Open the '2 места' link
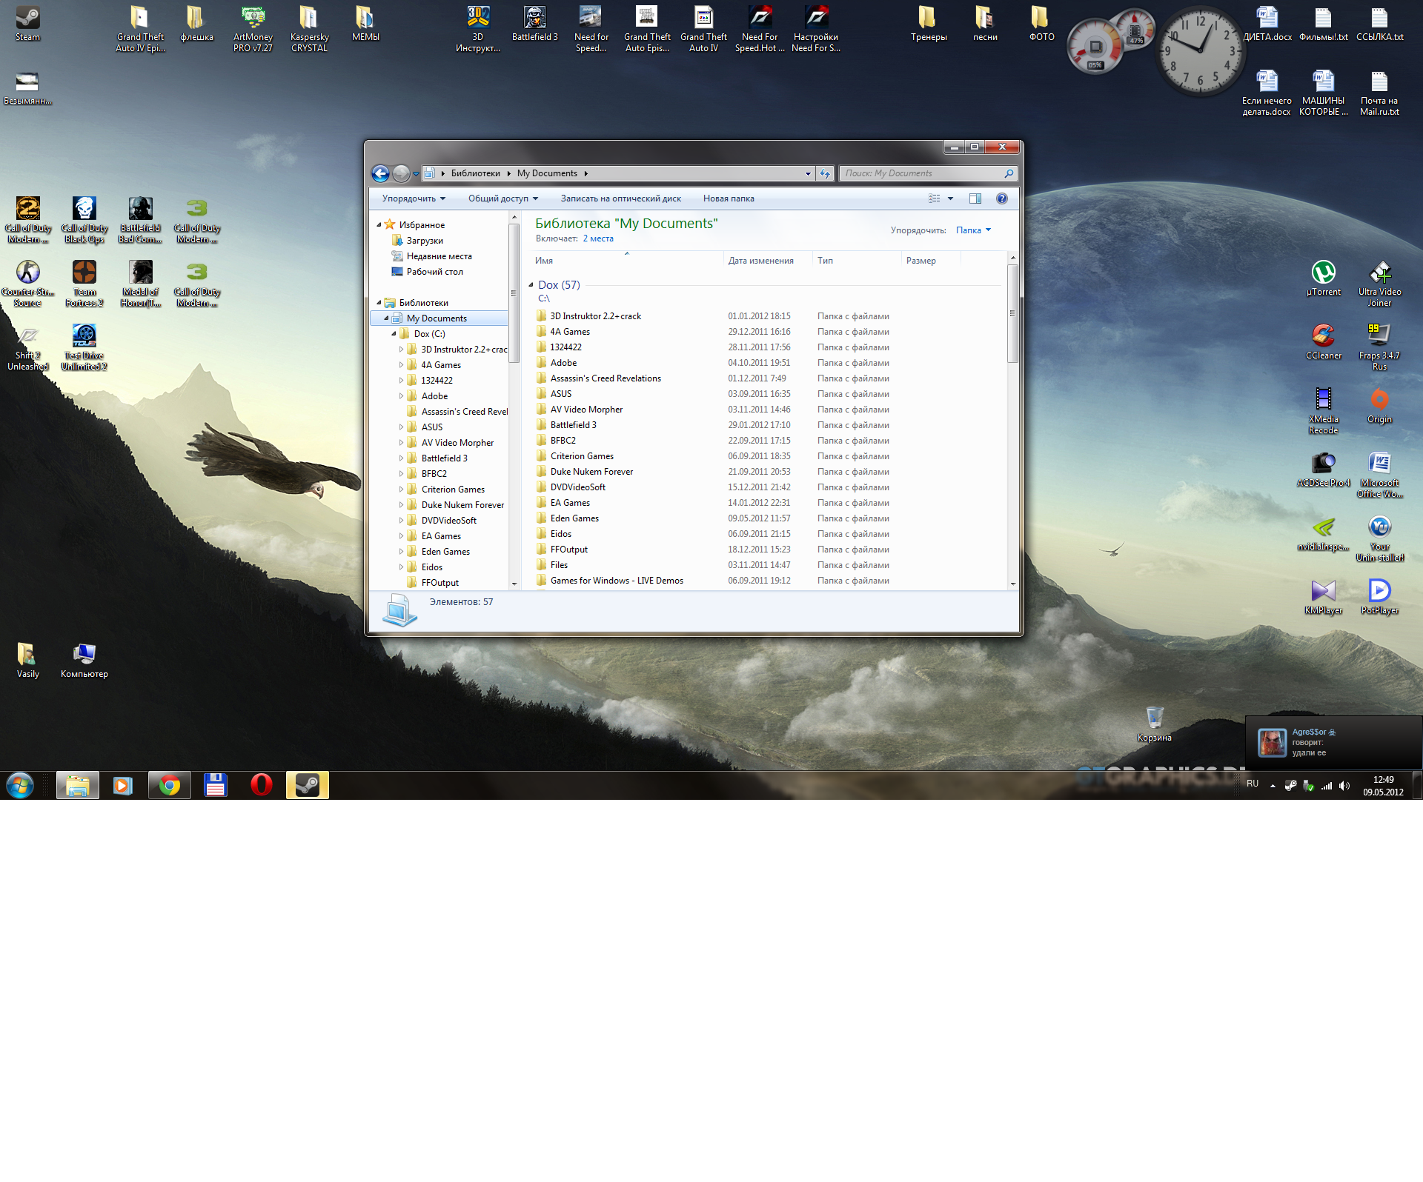Viewport: 1423px width, 1182px height. 598,238
